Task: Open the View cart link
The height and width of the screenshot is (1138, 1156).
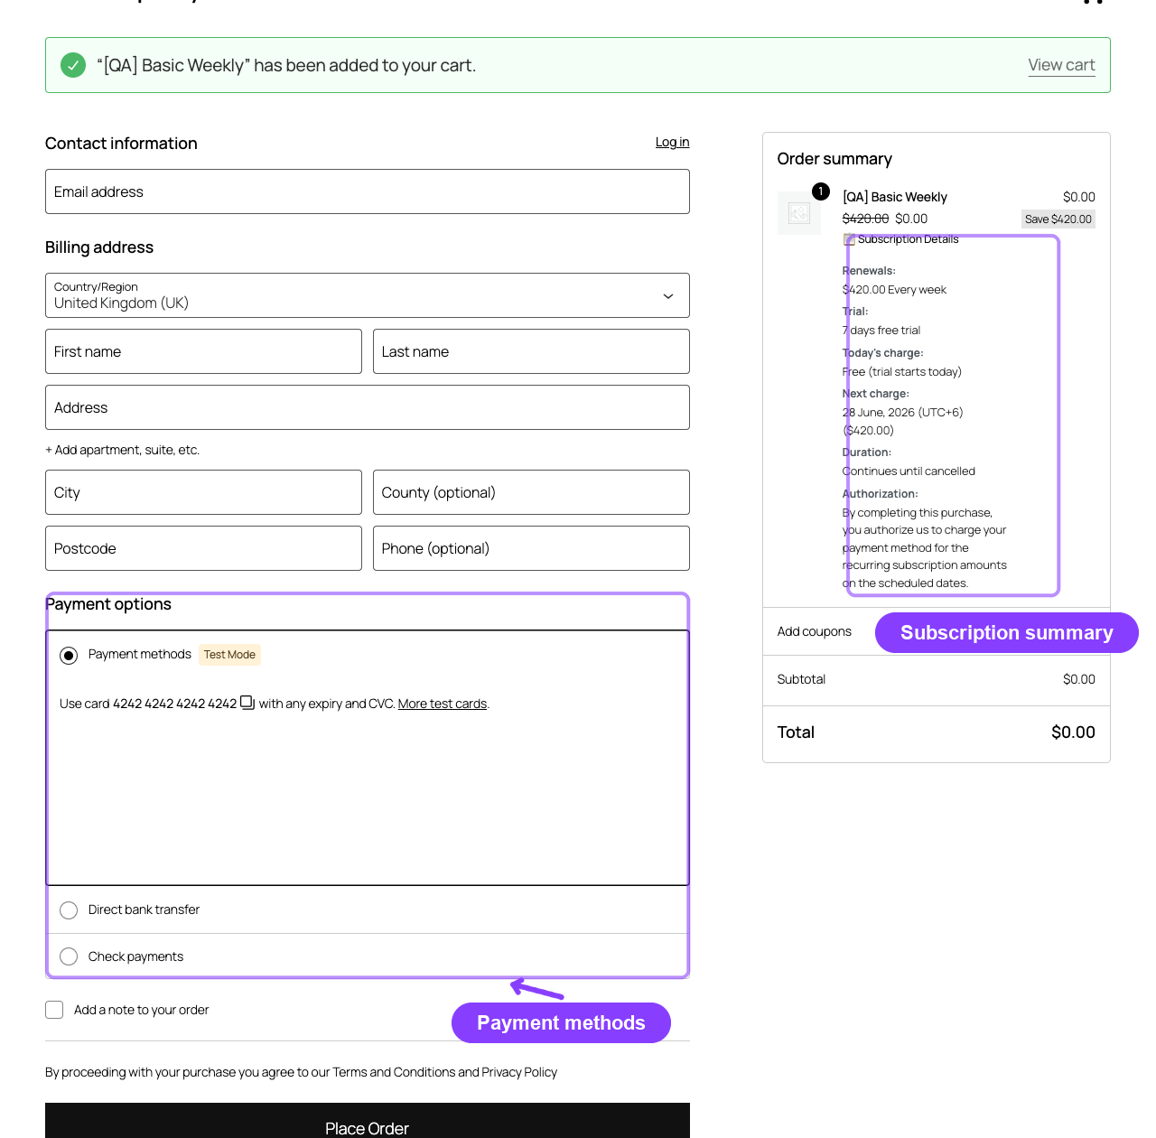Action: [1061, 65]
